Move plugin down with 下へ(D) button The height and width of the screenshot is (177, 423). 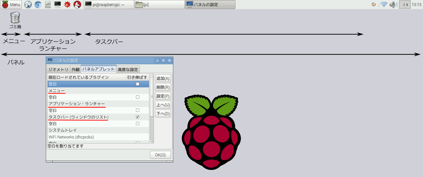pos(163,114)
